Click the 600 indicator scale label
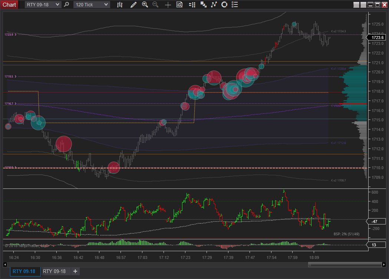Screen dimensions: 389x279 point(375,192)
